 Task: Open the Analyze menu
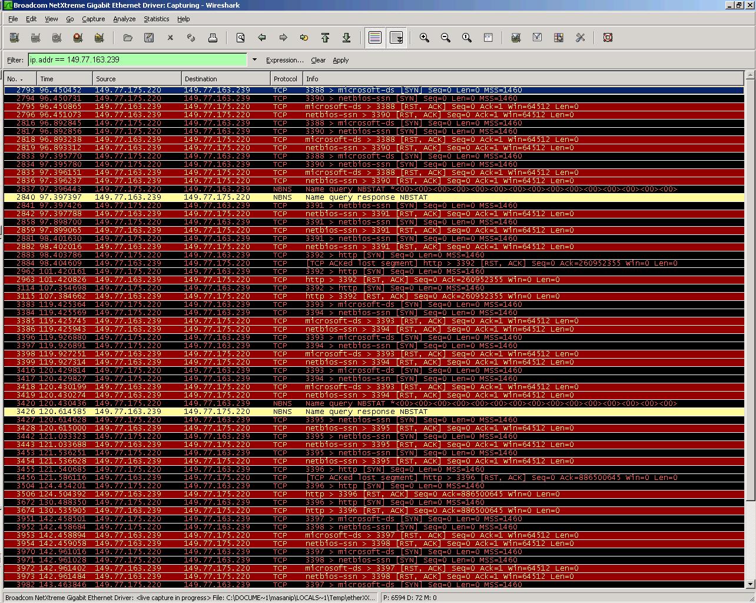point(124,19)
